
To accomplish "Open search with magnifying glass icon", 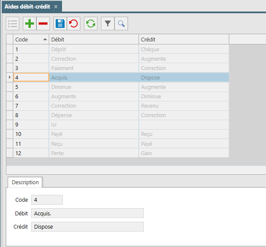I will click(121, 24).
